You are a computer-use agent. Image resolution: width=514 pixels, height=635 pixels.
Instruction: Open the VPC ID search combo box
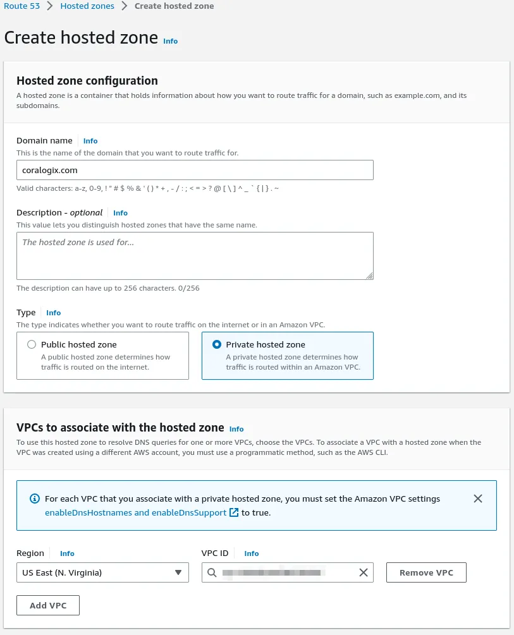pyautogui.click(x=285, y=572)
